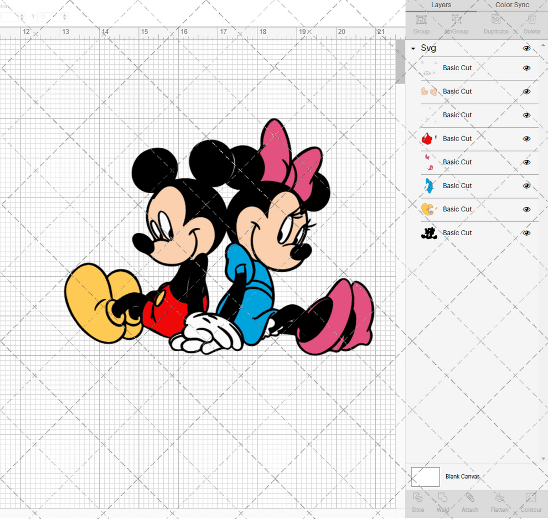Click the yellow Basic Cut layer thumbnail
The height and width of the screenshot is (519, 548).
coord(428,209)
